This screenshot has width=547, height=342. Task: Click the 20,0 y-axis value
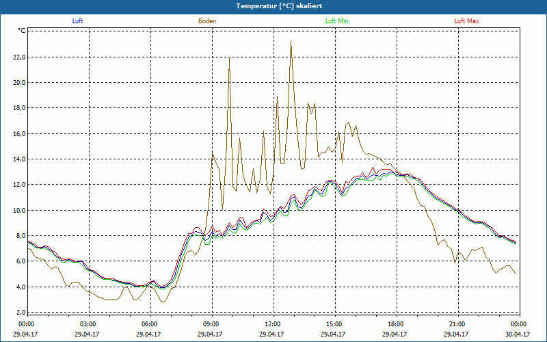[20, 83]
